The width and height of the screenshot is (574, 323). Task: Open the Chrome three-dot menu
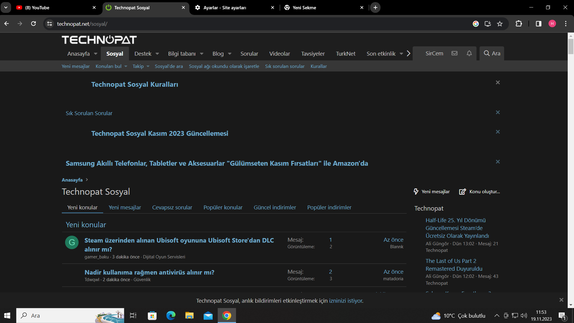click(x=566, y=24)
